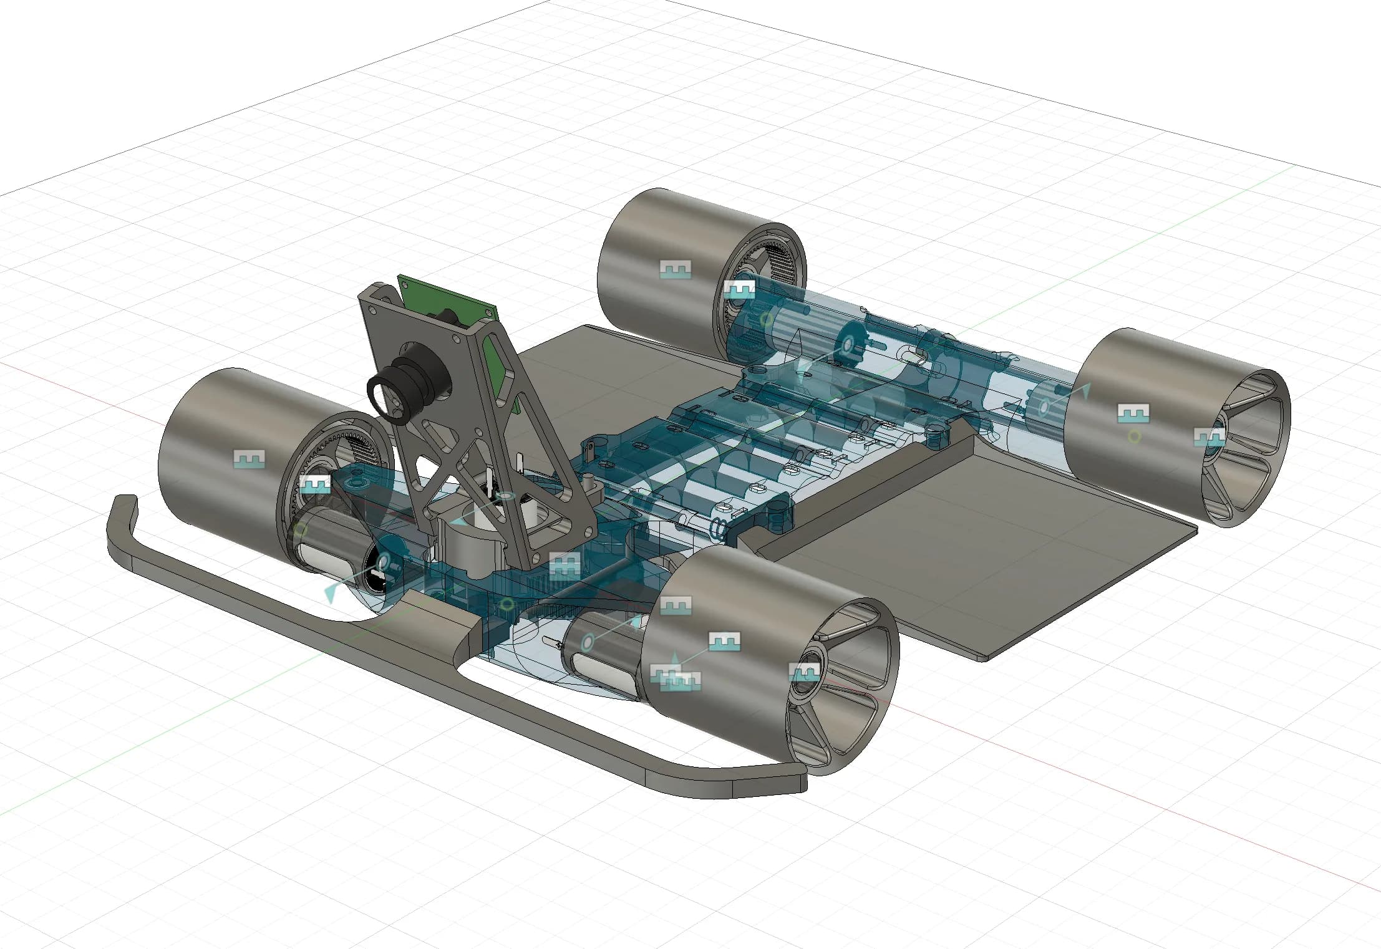
Task: Select joint icon at front-right wheel spoke hub
Action: tap(804, 672)
